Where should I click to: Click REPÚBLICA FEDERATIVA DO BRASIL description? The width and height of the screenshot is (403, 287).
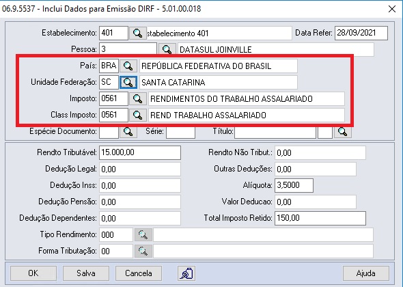(x=206, y=66)
